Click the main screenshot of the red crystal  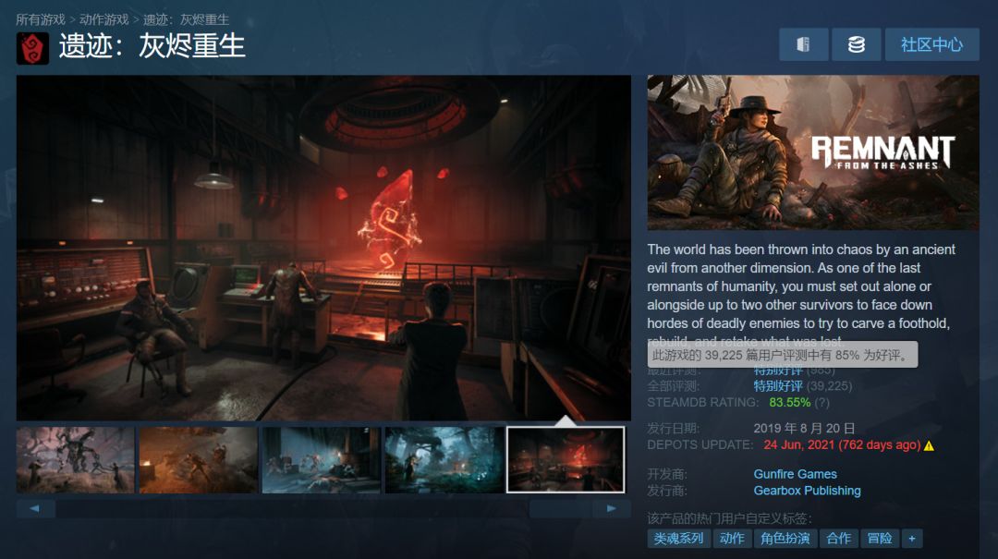(323, 248)
